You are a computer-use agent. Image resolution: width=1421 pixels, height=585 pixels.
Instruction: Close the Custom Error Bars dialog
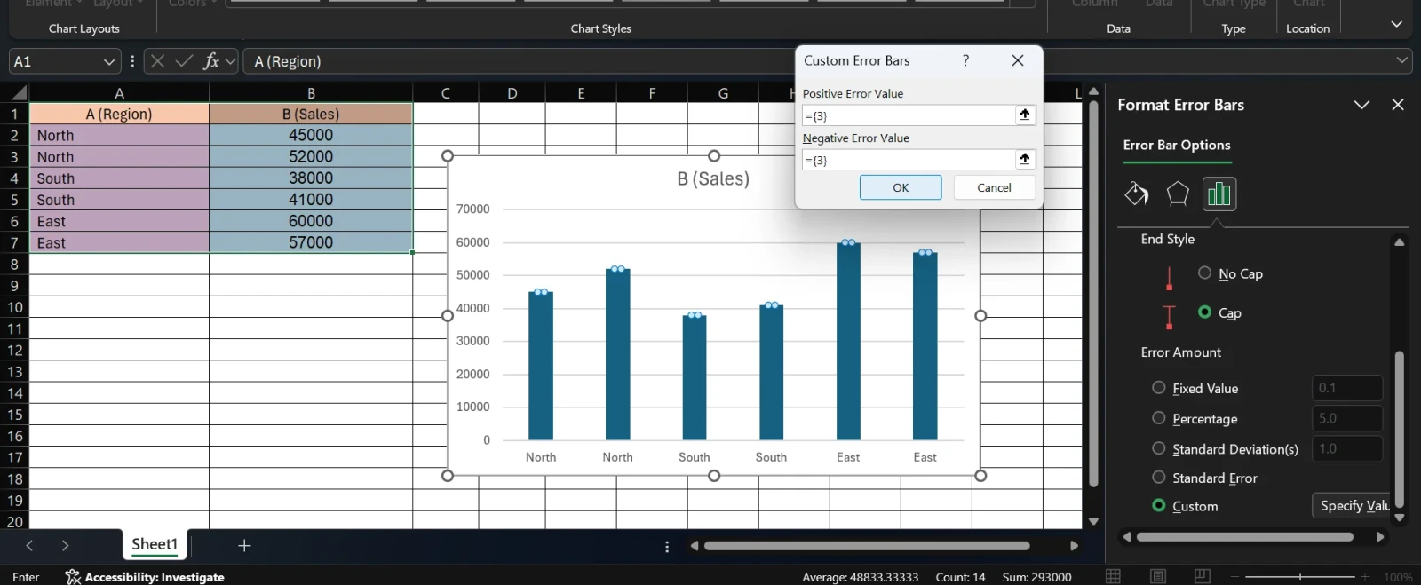pyautogui.click(x=1018, y=60)
